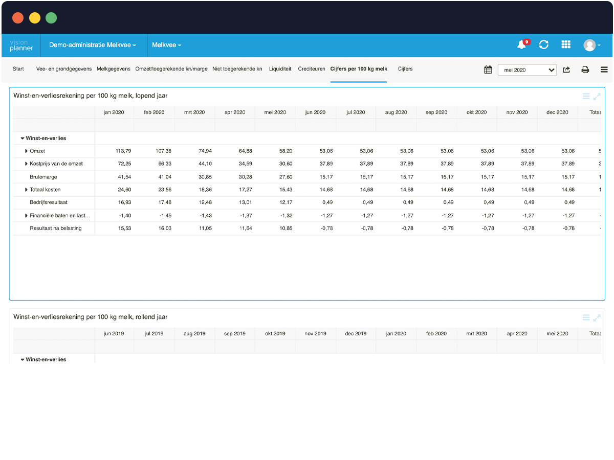Switch to Liquiditeit tab
This screenshot has height=460, width=614.
(280, 68)
